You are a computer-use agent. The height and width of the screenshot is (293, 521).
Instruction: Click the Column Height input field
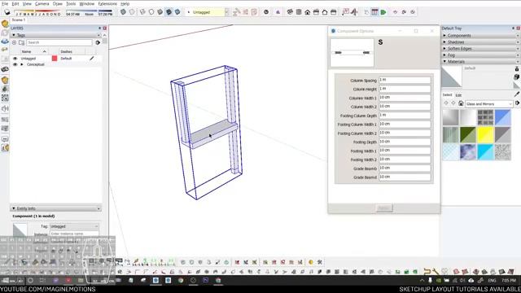pyautogui.click(x=405, y=89)
